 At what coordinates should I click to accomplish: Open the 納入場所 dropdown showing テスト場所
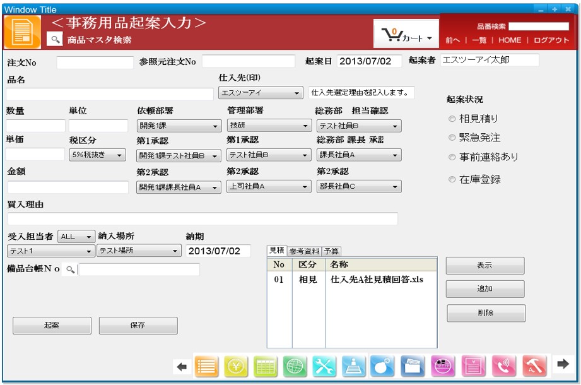click(139, 251)
